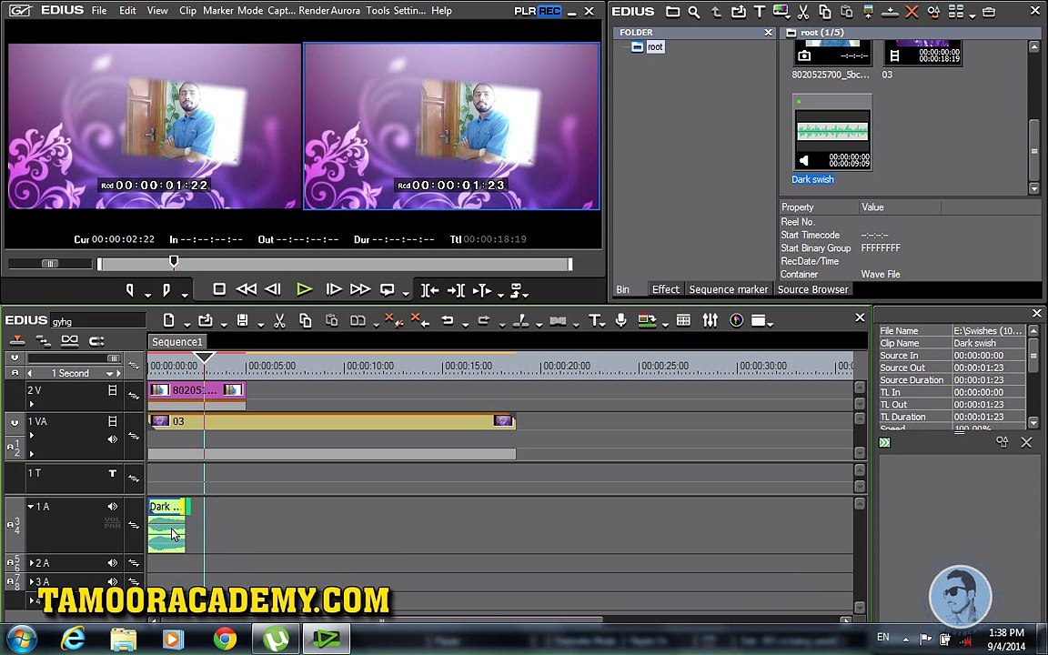
Task: Click the player shuttle slider
Action: coord(50,264)
